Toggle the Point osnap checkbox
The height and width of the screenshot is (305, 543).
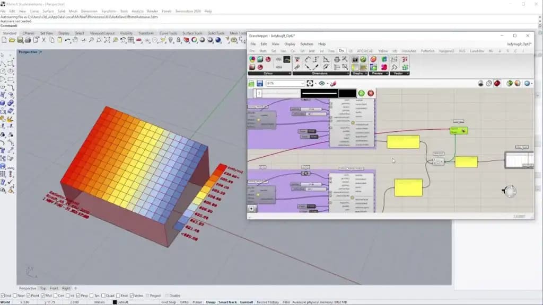pyautogui.click(x=29, y=295)
